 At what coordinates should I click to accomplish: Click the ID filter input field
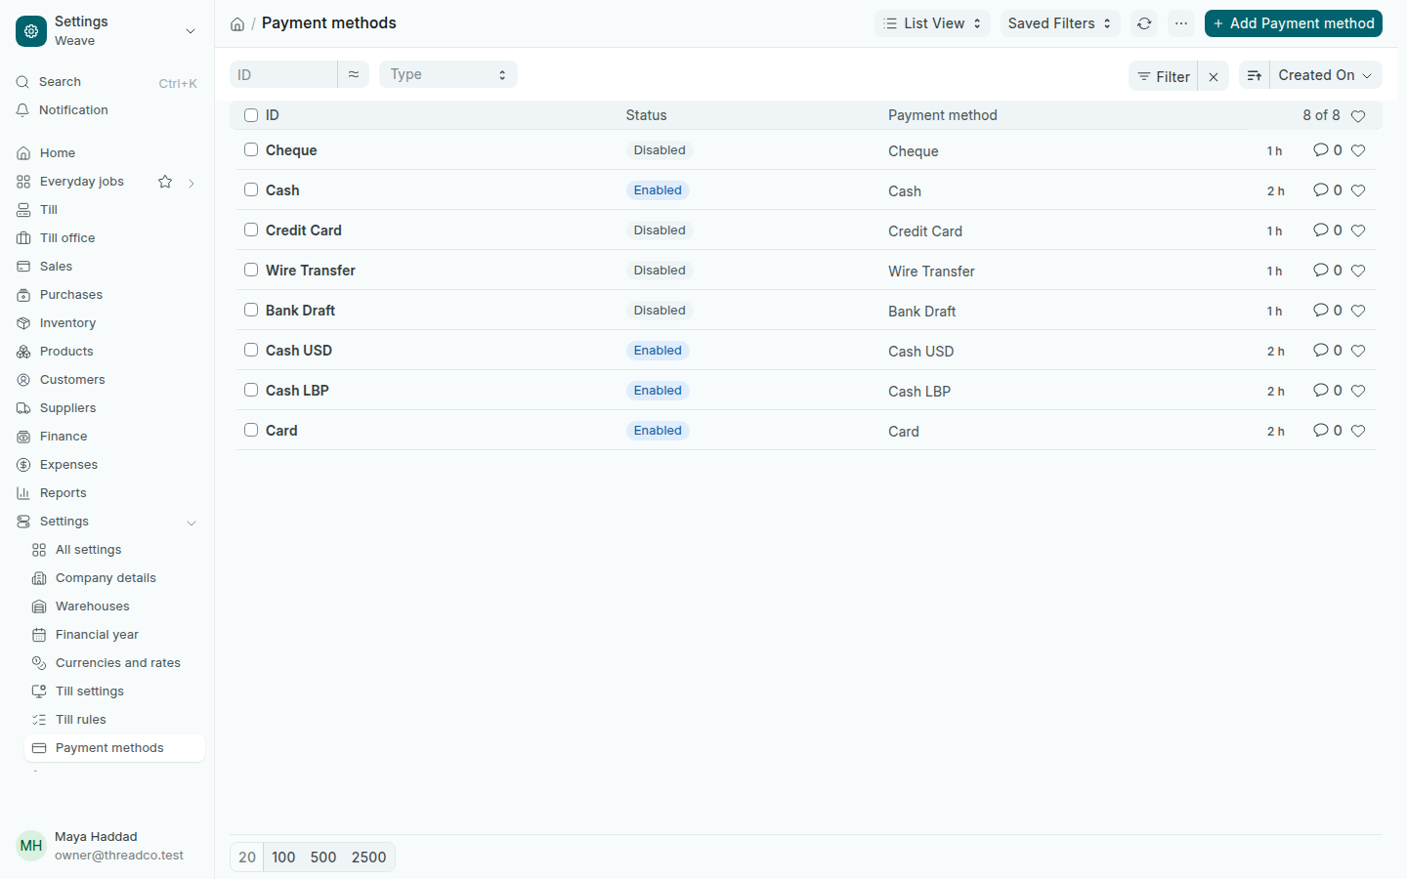click(x=283, y=74)
